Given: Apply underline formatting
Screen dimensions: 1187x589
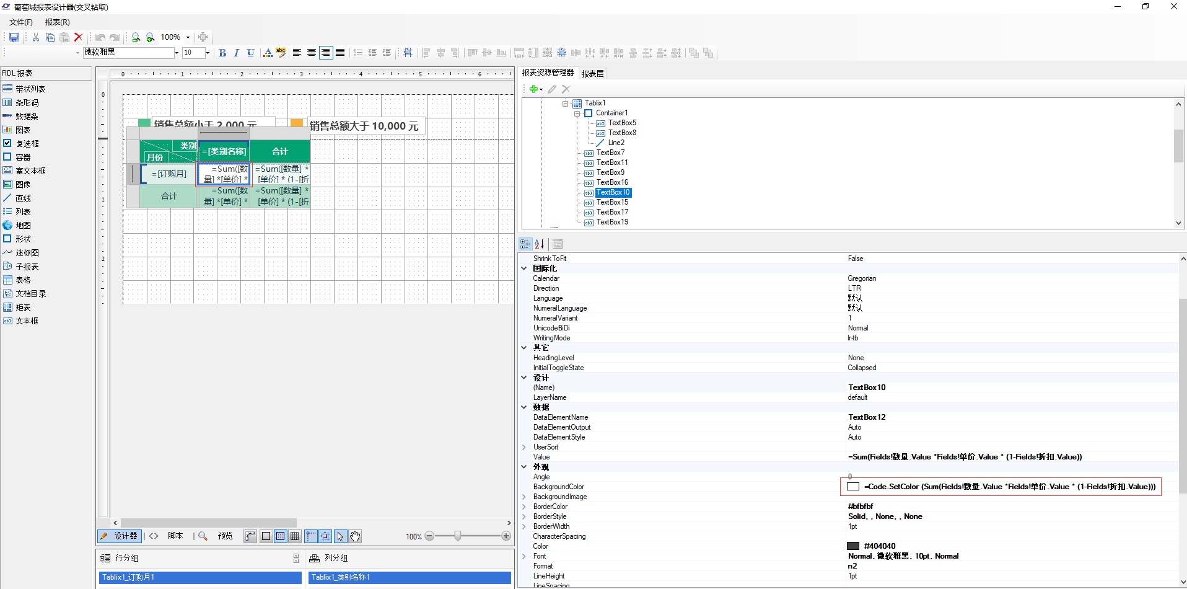Looking at the screenshot, I should coord(250,53).
